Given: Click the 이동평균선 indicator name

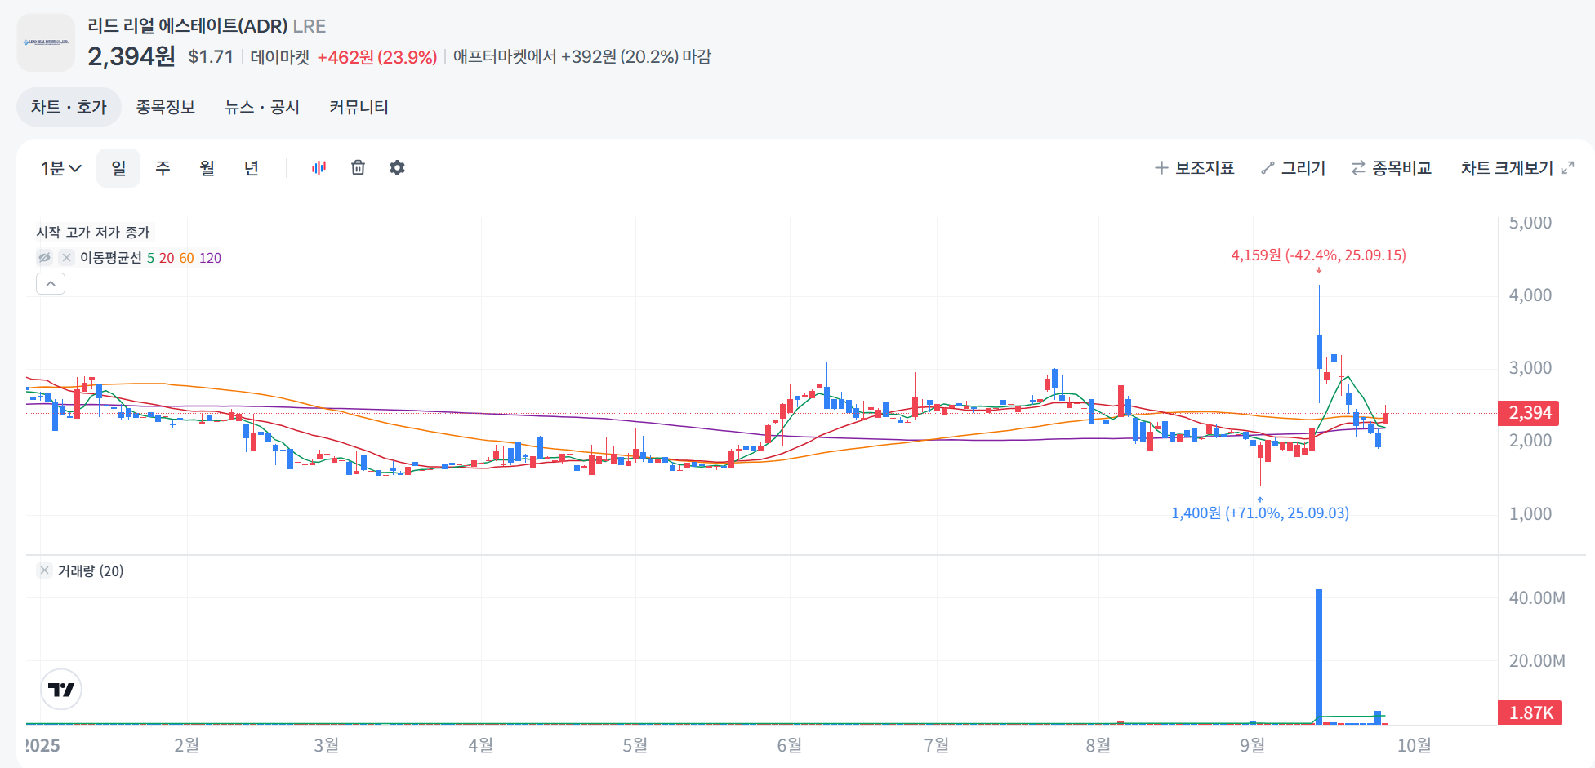Looking at the screenshot, I should click(x=110, y=258).
